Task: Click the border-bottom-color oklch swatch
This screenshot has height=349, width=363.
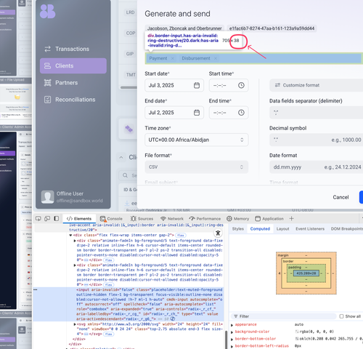Action: pyautogui.click(x=296, y=339)
